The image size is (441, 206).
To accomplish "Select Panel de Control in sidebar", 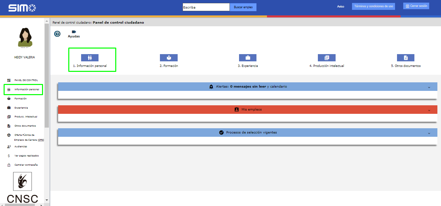I will (26, 80).
